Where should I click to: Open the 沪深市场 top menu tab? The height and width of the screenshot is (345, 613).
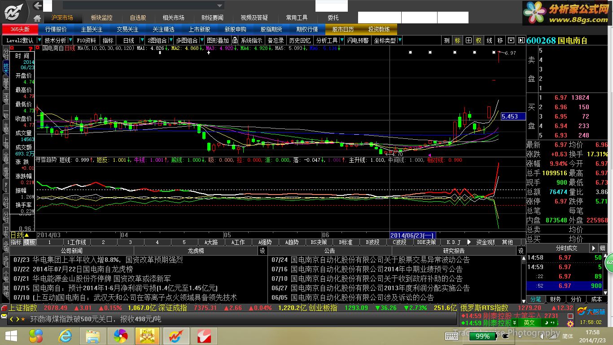pos(62,18)
